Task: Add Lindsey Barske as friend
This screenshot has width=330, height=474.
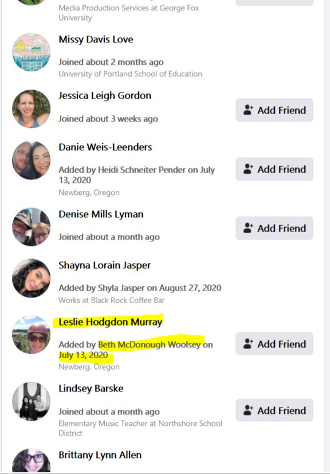Action: pyautogui.click(x=274, y=410)
